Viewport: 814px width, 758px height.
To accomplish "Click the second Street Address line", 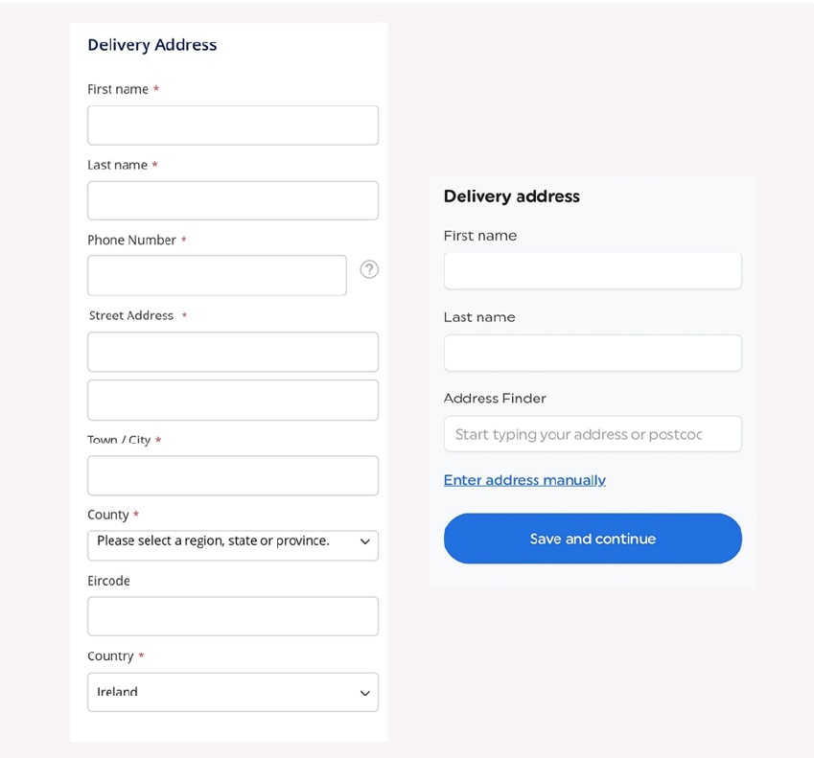I will click(232, 400).
